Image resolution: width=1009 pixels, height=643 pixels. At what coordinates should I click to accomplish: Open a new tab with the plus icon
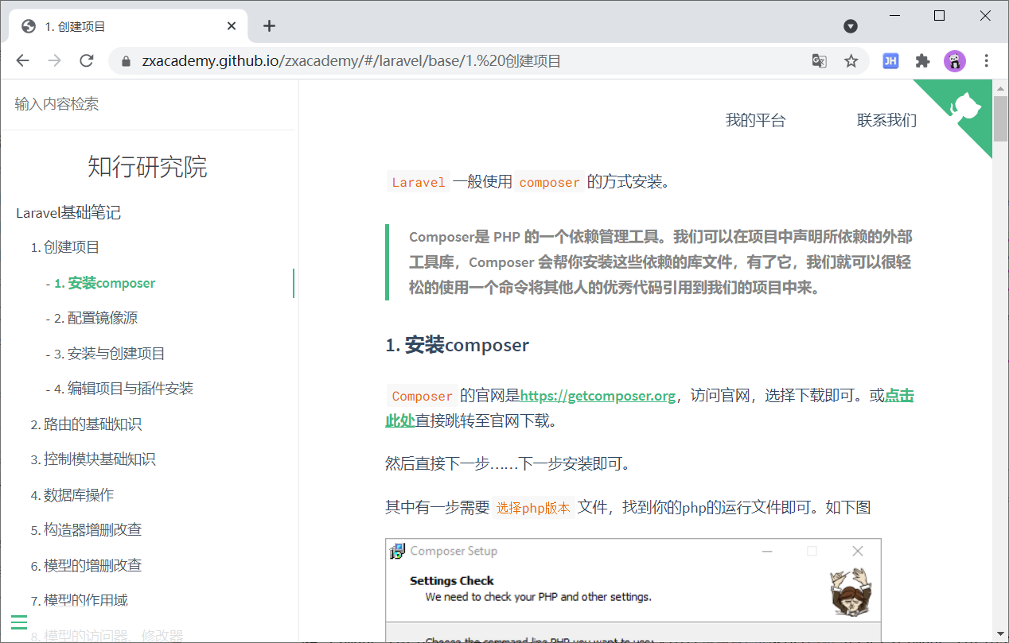(269, 25)
